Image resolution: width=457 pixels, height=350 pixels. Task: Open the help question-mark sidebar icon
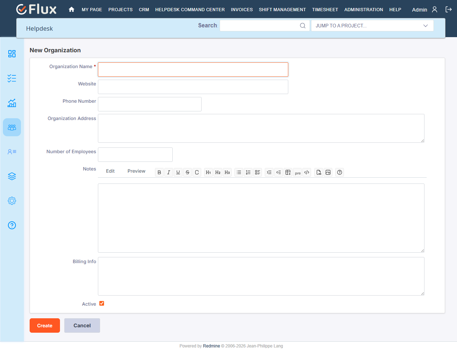[x=12, y=225]
